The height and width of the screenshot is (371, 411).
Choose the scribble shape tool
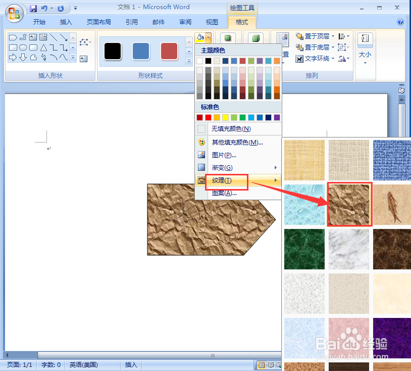(x=44, y=57)
